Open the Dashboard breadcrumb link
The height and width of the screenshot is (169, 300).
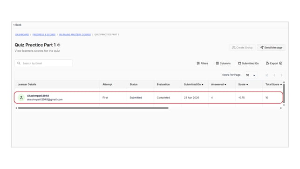(x=22, y=35)
